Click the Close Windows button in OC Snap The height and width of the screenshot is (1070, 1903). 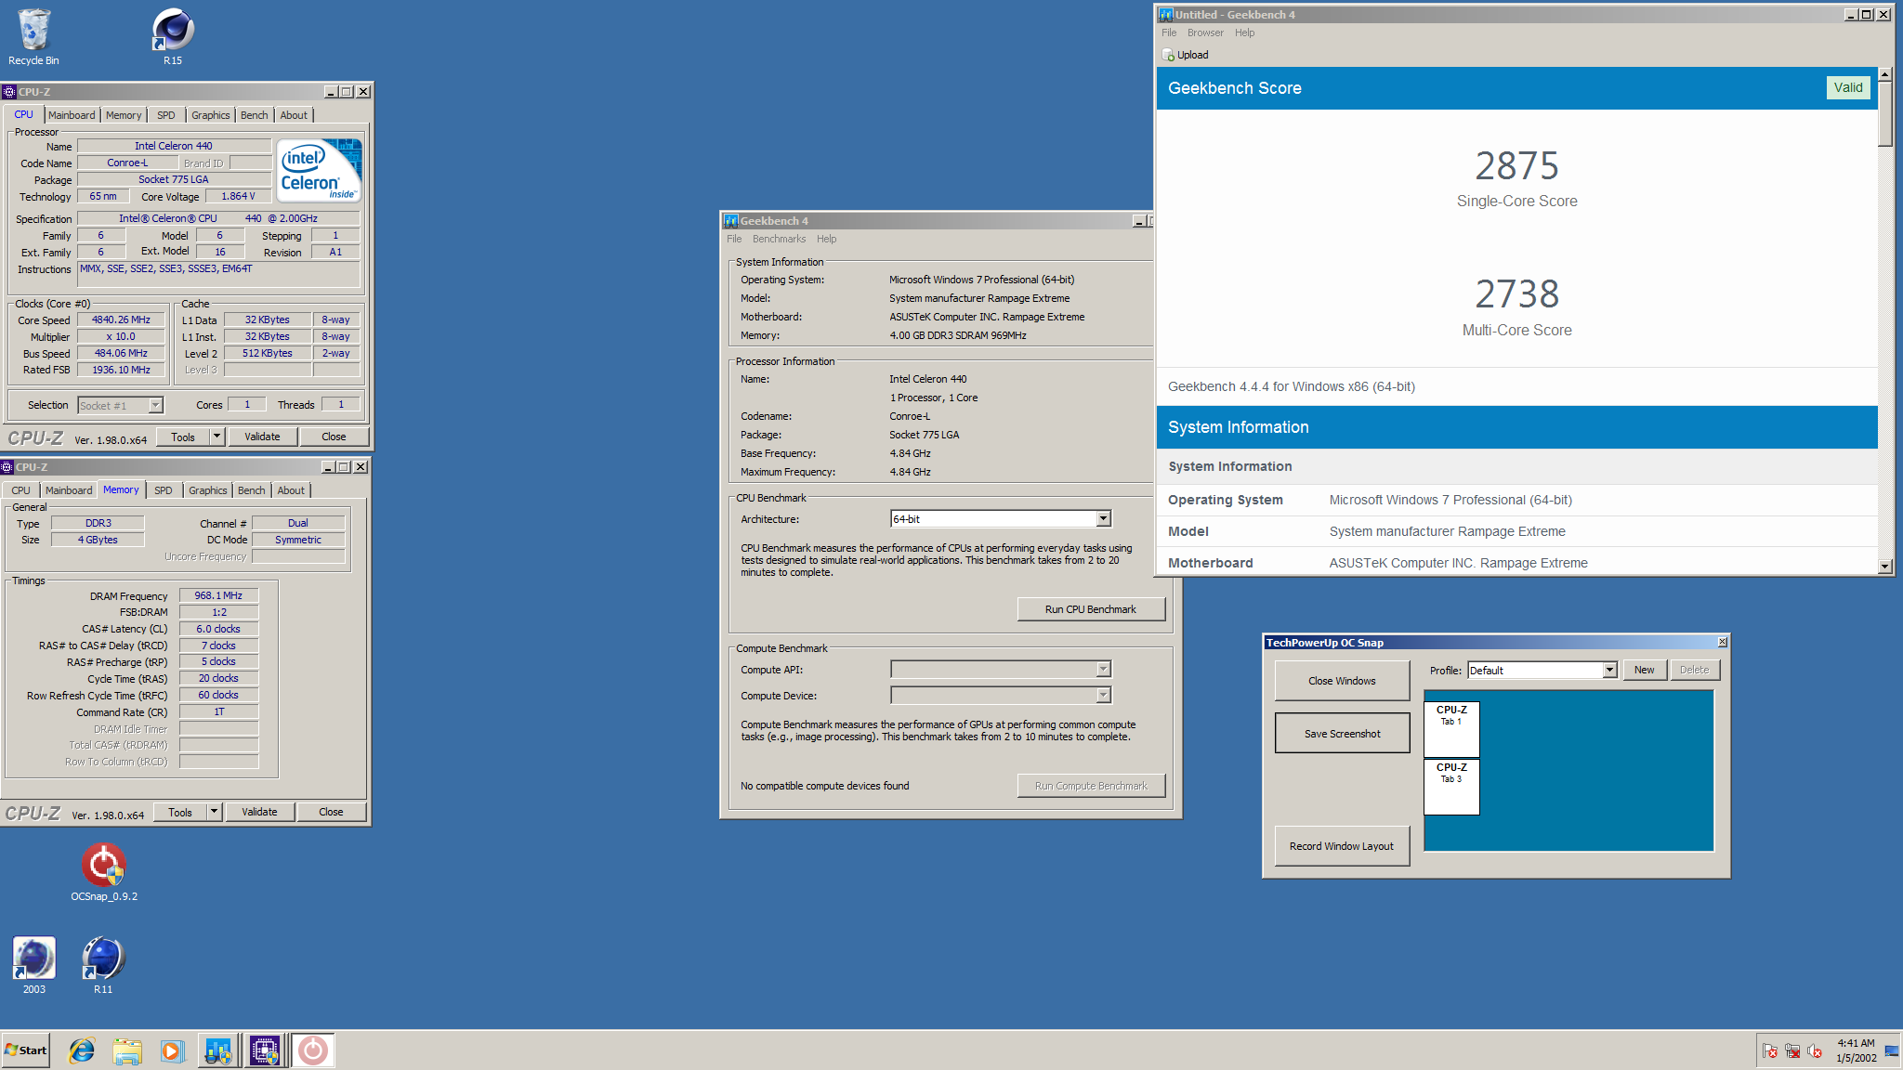click(x=1342, y=681)
